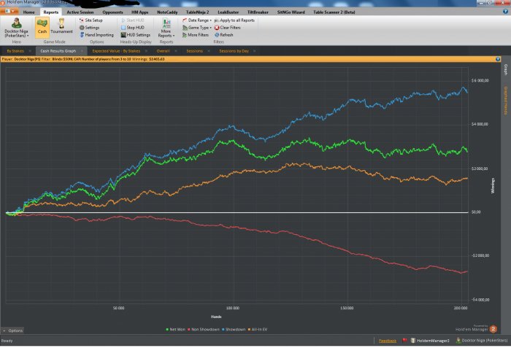Open the Docktor Niga hero selector
The image size is (511, 348).
coord(16,28)
